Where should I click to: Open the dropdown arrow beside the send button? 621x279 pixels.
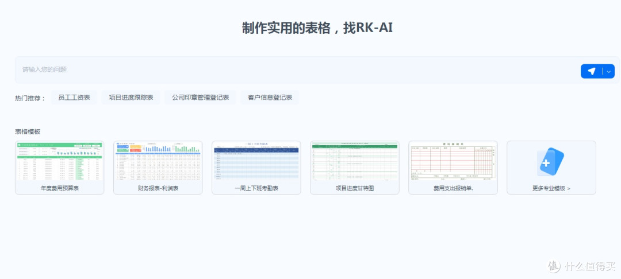[609, 72]
